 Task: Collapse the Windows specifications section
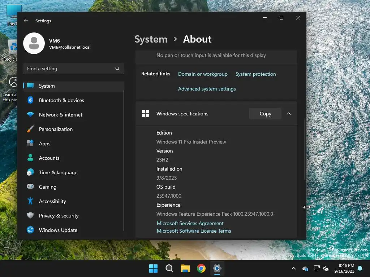(x=289, y=114)
